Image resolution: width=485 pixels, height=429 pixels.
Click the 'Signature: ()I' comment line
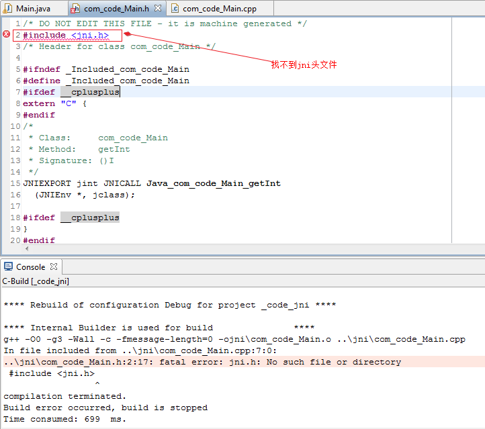71,160
